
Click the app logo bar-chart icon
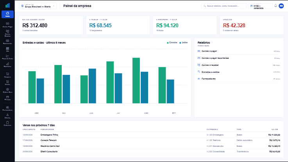[7, 5]
